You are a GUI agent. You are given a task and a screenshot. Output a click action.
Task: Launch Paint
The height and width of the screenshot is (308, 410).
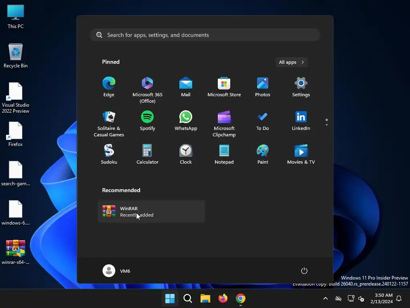pyautogui.click(x=263, y=154)
